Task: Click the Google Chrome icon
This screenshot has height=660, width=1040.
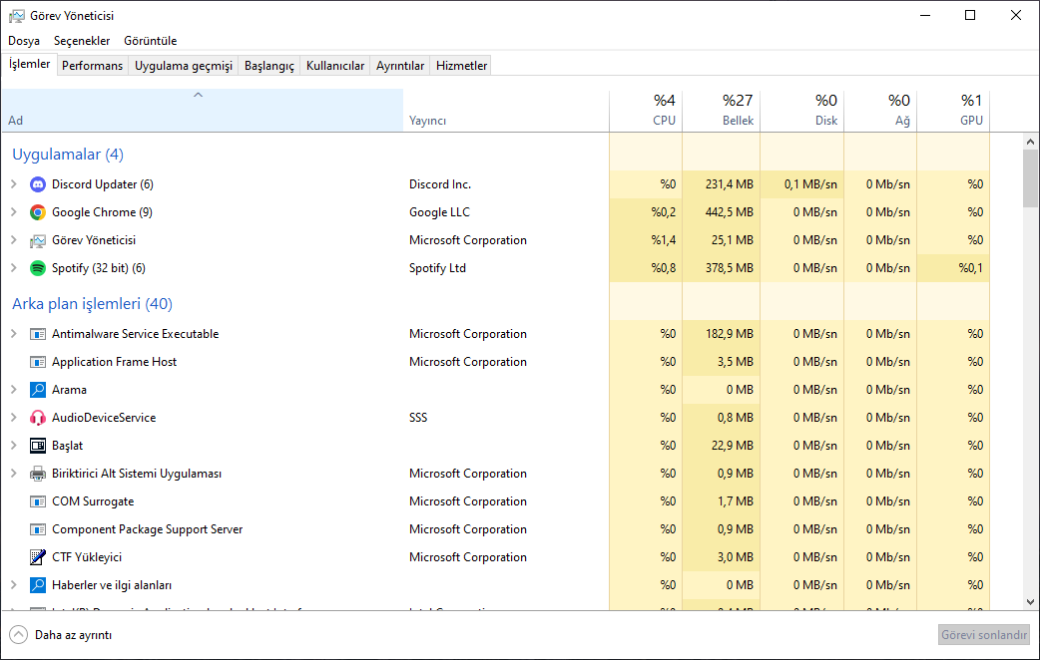Action: pyautogui.click(x=38, y=212)
